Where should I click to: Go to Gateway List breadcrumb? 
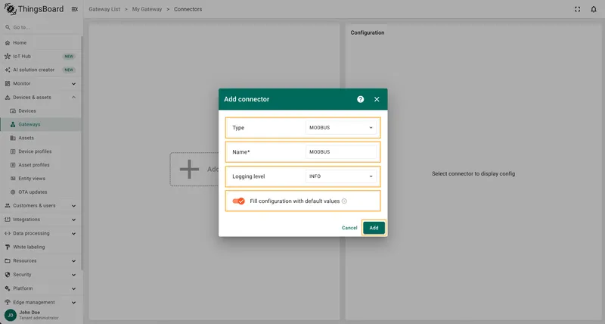tap(104, 9)
